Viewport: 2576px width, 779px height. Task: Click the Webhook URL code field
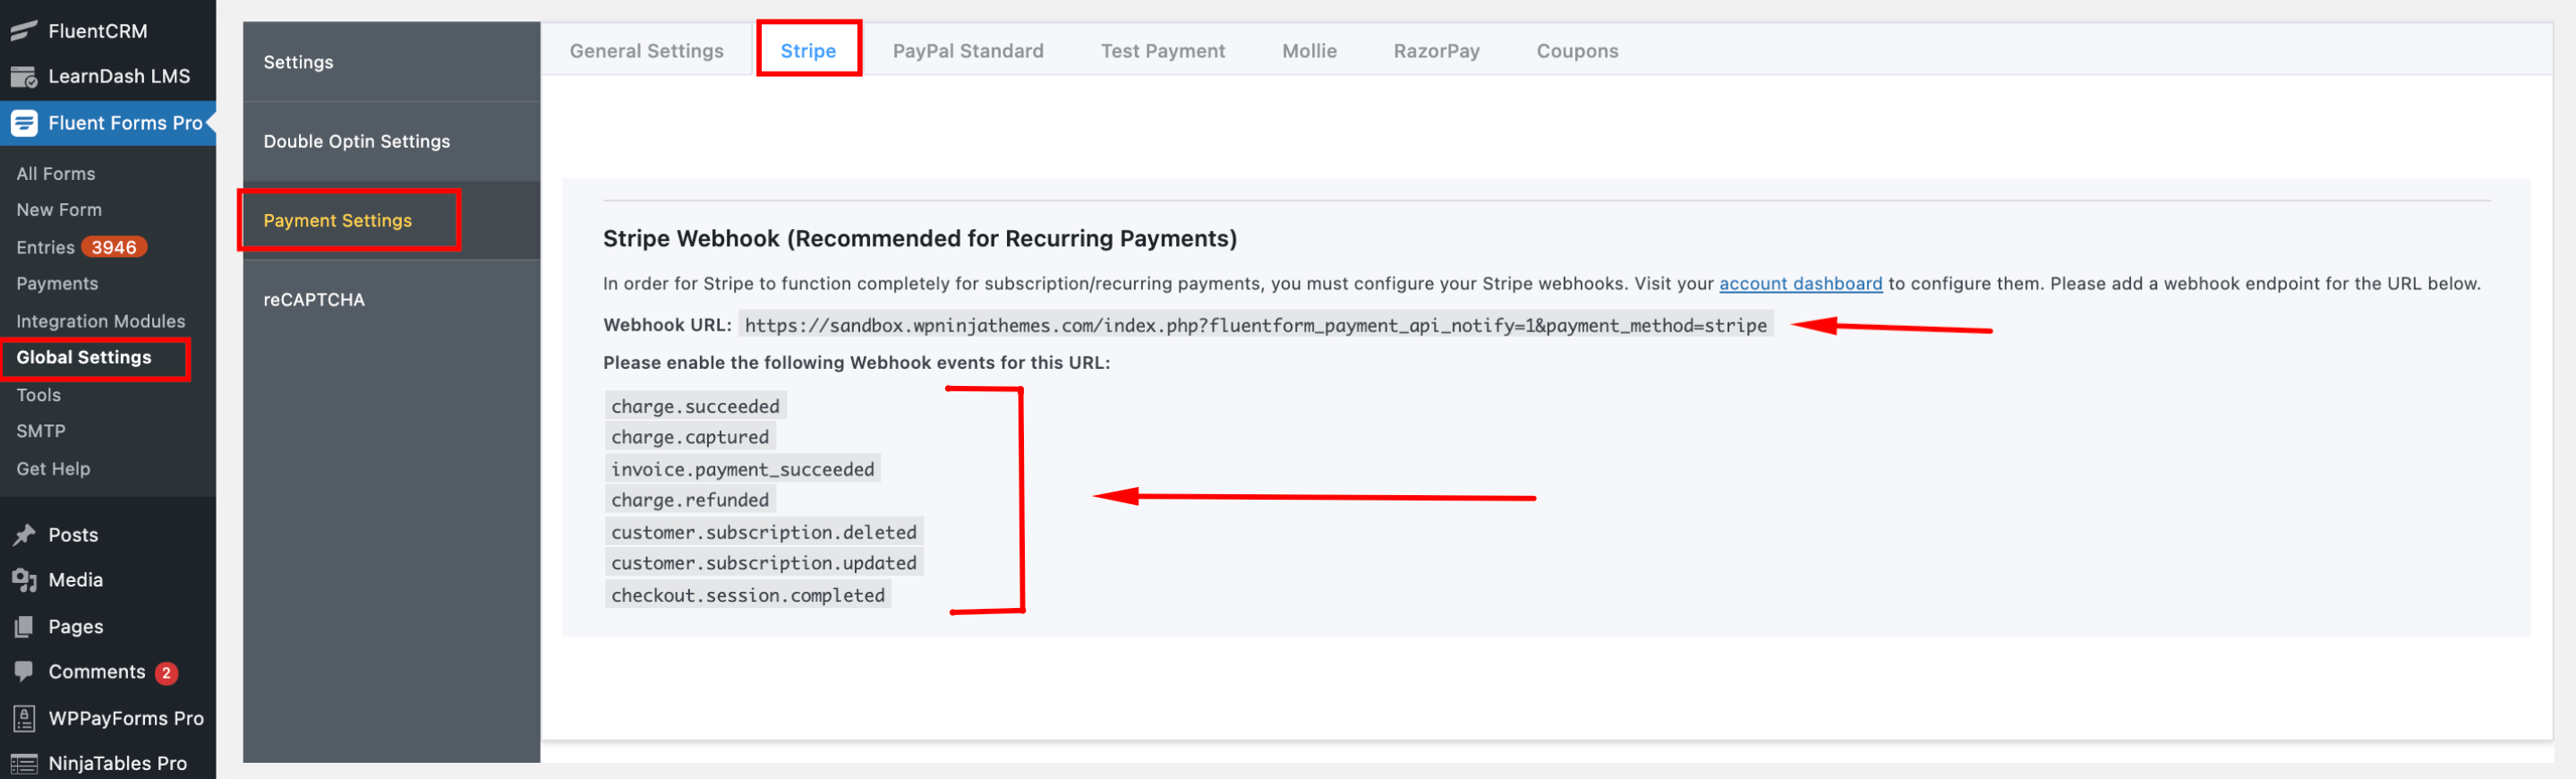click(x=1255, y=325)
